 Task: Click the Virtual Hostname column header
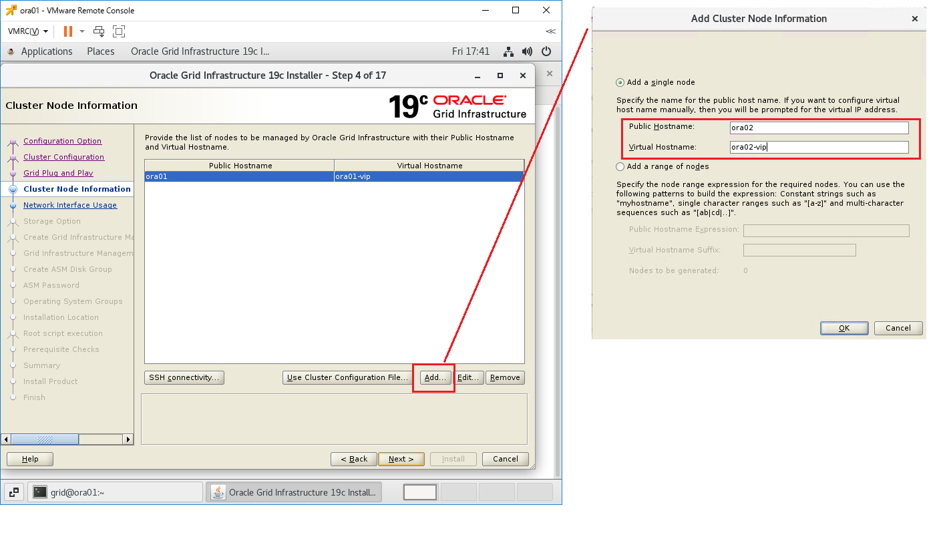tap(429, 165)
